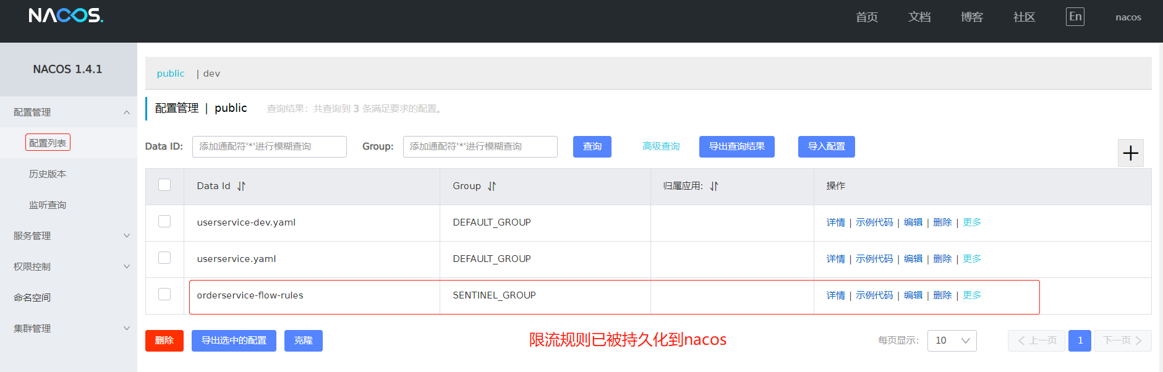
Task: View 详情 for userservice-dev.yaml
Action: [836, 222]
